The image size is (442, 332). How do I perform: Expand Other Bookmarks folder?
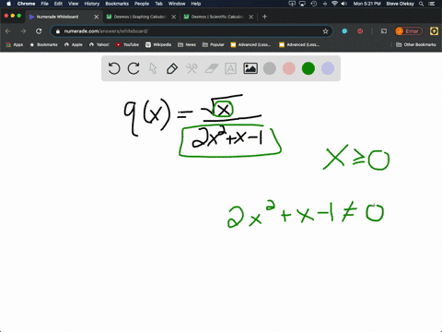click(x=416, y=44)
